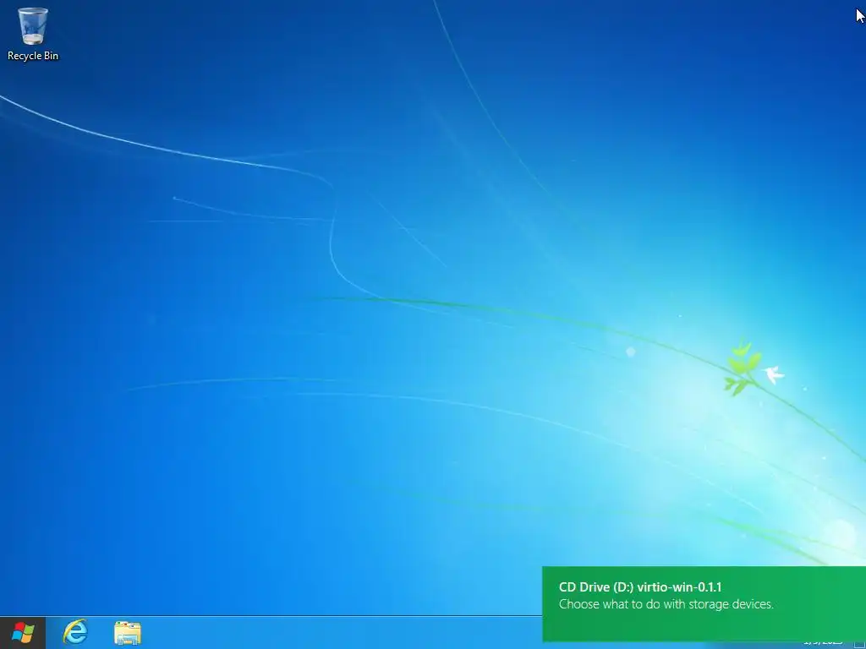Launch Internet Explorer from the taskbar

pos(75,632)
